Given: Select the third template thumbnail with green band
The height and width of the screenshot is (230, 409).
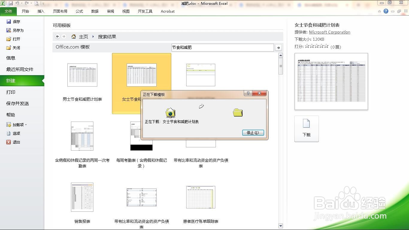Looking at the screenshot, I should point(201,75).
